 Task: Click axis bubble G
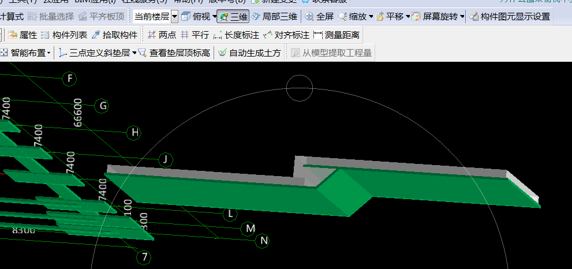click(102, 106)
